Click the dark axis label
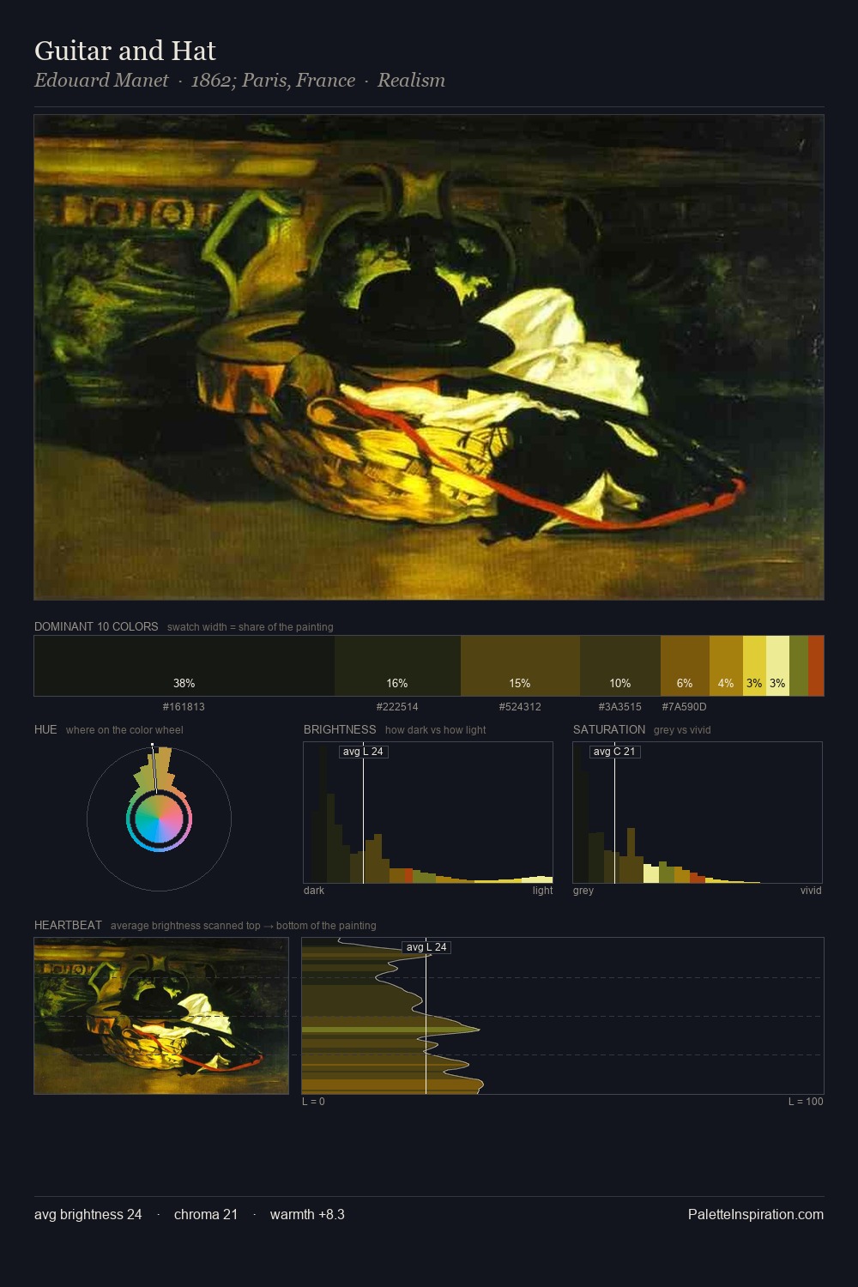 pos(314,891)
